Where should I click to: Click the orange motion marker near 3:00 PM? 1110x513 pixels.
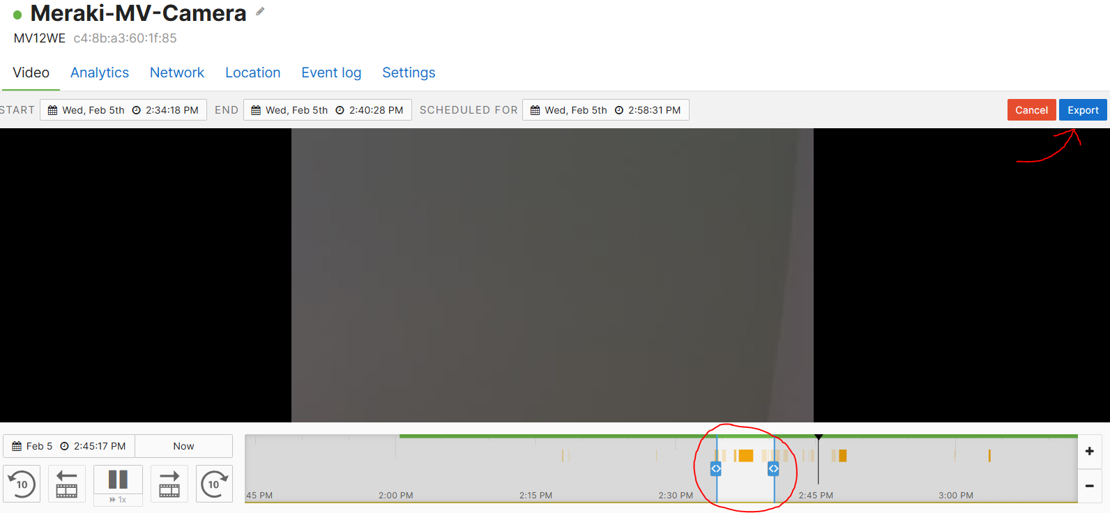tap(989, 456)
